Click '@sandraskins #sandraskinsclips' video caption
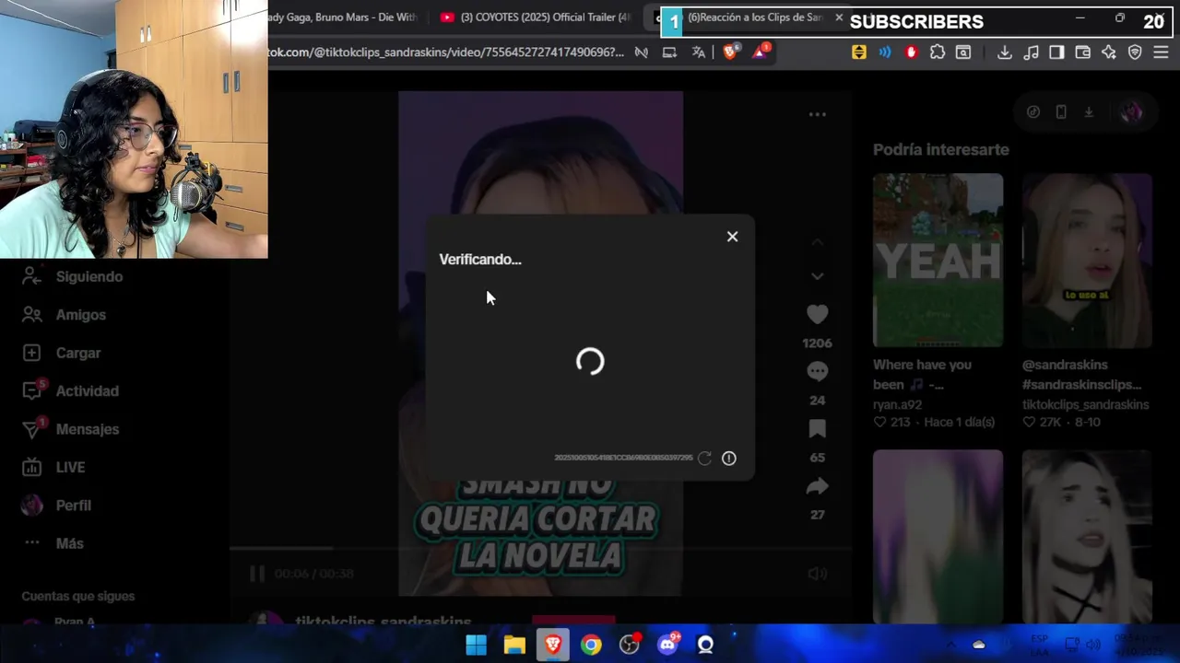 (x=1081, y=374)
